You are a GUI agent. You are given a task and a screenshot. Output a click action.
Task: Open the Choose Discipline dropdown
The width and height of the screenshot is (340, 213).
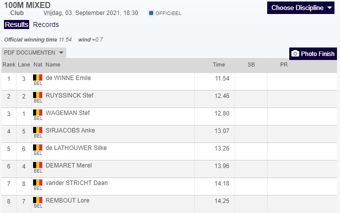(x=301, y=7)
